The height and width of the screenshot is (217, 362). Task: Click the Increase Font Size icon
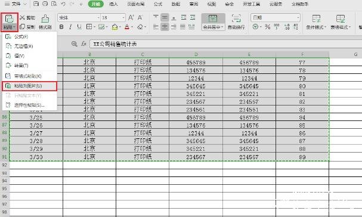coord(131,17)
